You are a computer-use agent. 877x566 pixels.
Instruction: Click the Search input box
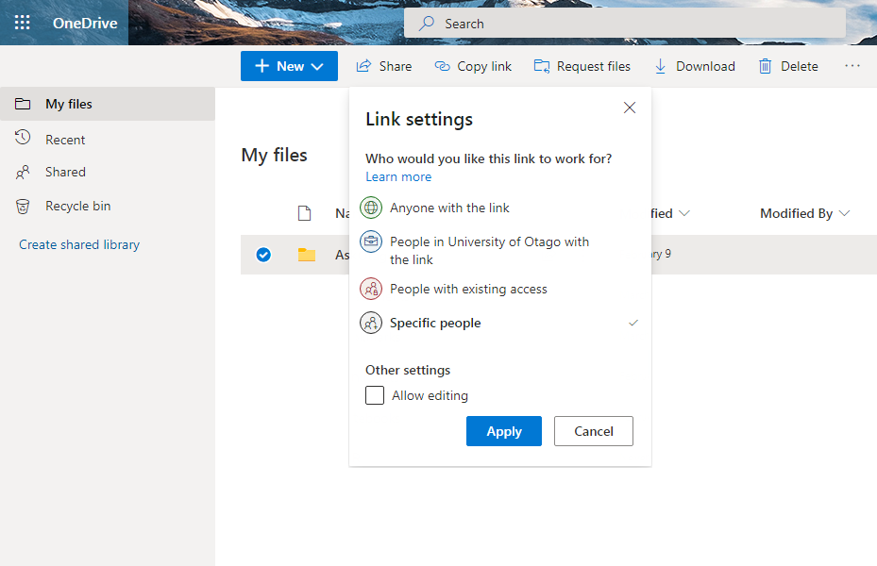coord(623,24)
